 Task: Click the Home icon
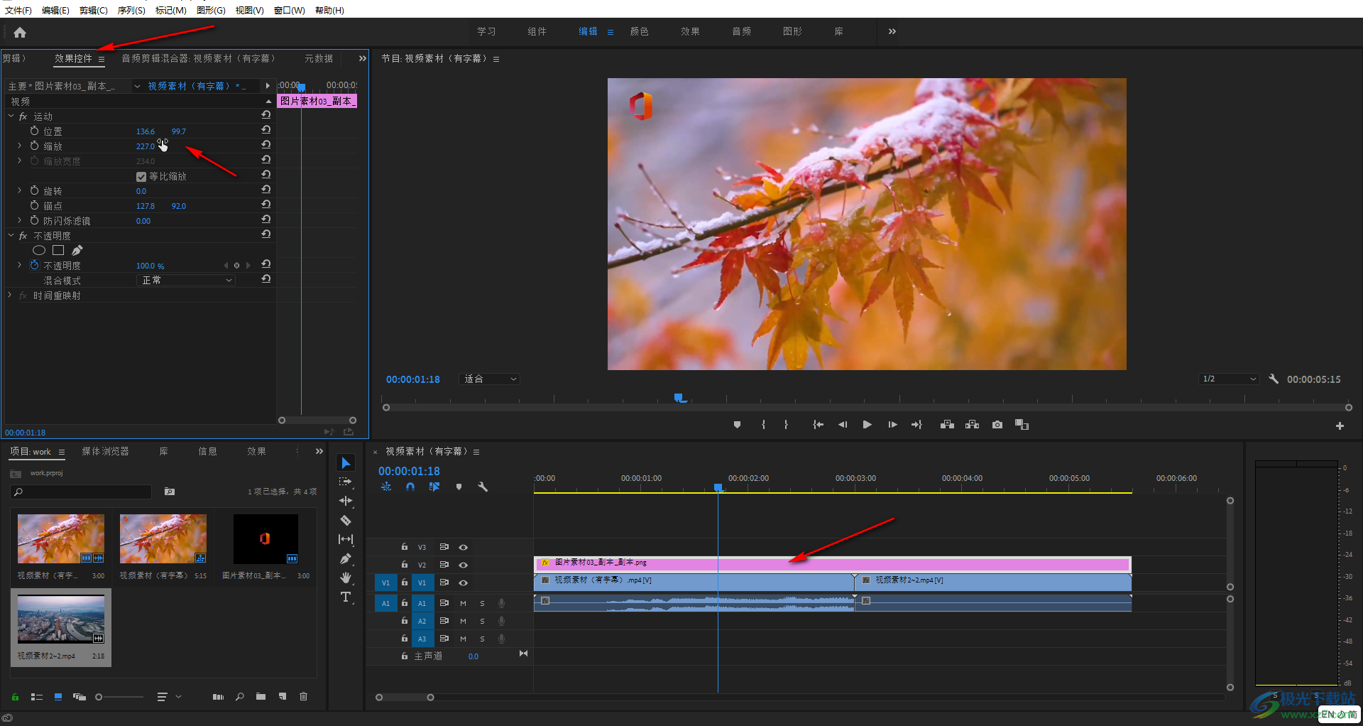(20, 32)
